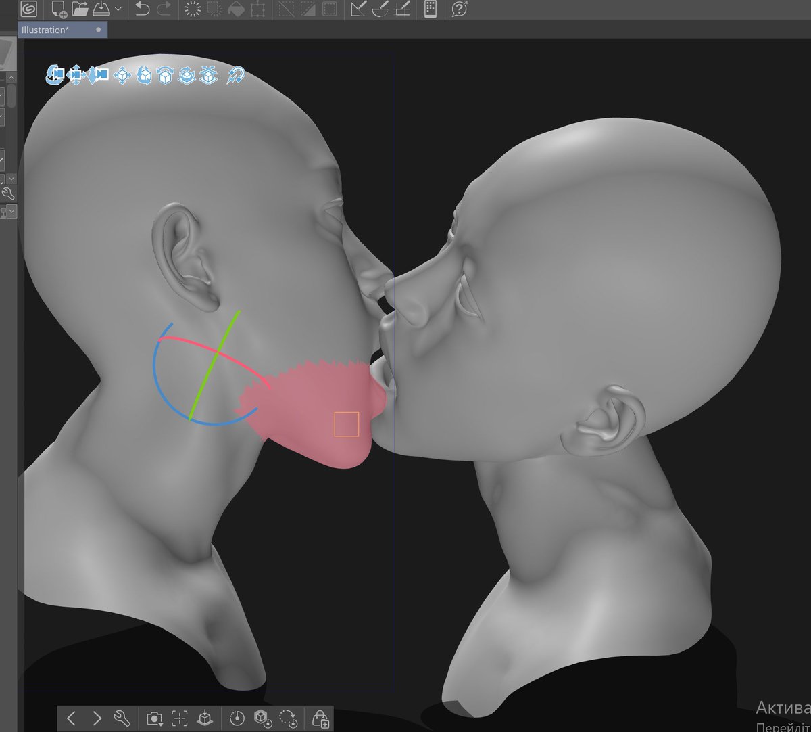This screenshot has width=811, height=732.
Task: Save the current Illustration file
Action: 101,9
